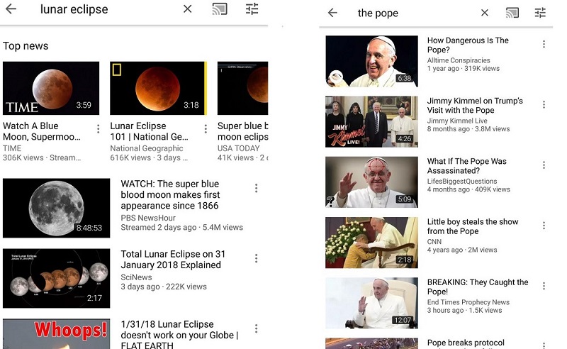Play pope crosshair thumbnail 5:09
Viewport: 567px width, 349px height.
click(371, 182)
